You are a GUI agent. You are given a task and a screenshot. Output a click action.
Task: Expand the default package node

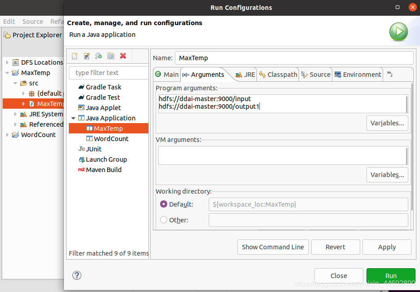click(x=23, y=93)
